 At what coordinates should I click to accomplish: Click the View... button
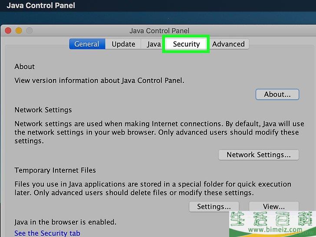[x=273, y=207]
